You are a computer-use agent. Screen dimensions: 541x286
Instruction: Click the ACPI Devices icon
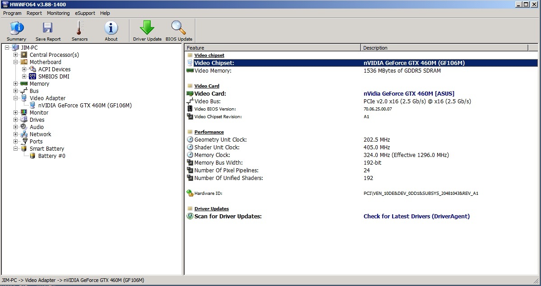32,69
